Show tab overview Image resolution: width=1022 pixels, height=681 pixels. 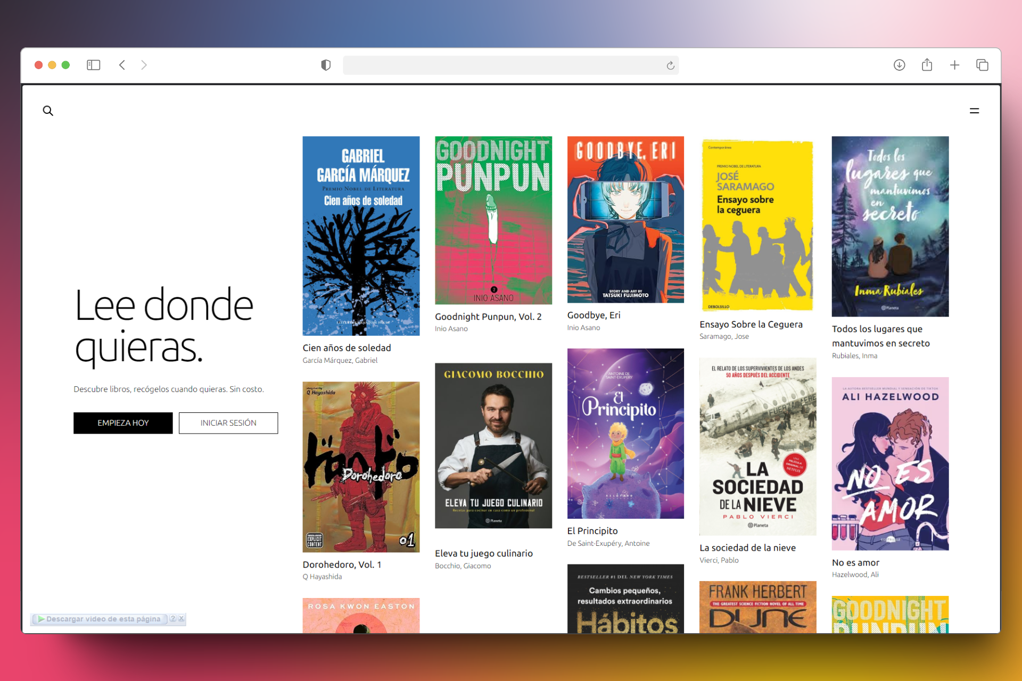pyautogui.click(x=982, y=65)
